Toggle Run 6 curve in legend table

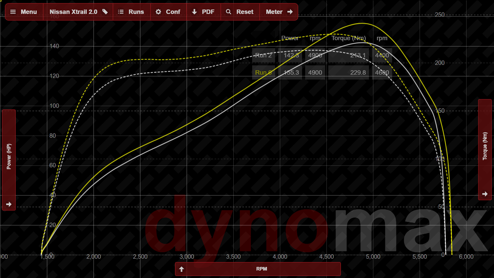(x=263, y=73)
